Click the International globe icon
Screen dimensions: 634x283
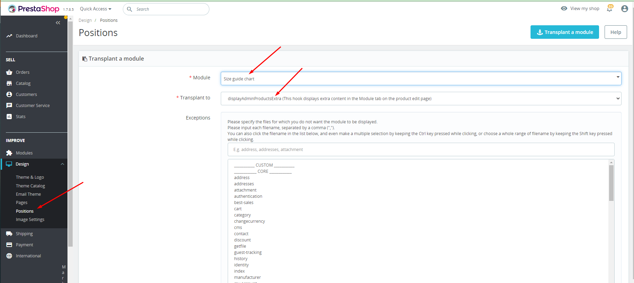pyautogui.click(x=9, y=256)
